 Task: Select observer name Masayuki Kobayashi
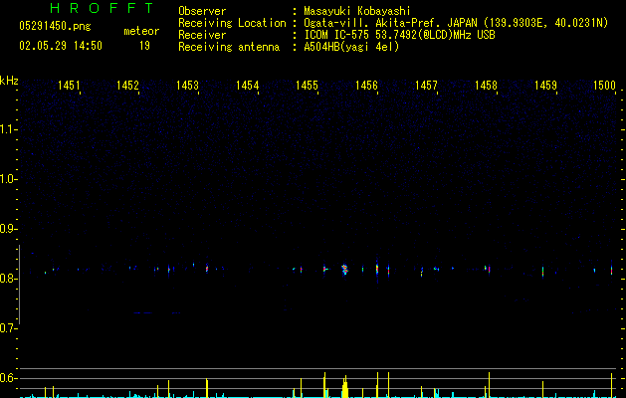[x=357, y=11]
